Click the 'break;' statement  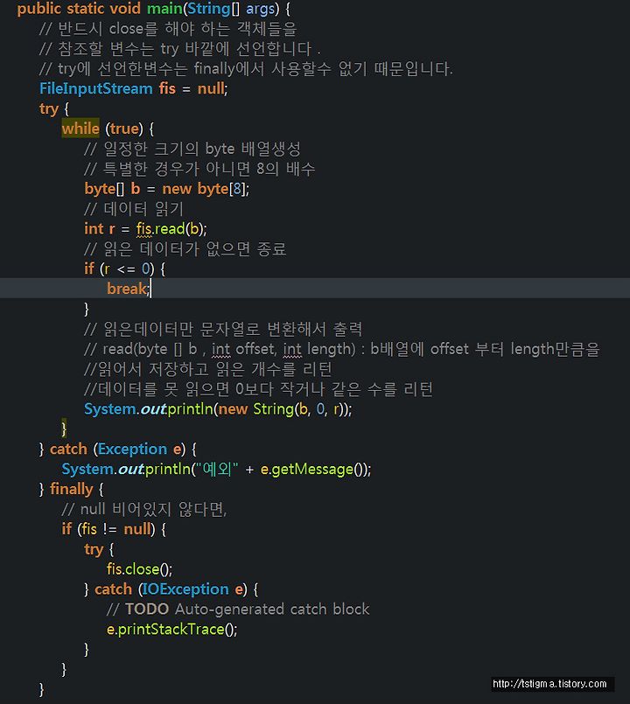coord(129,289)
